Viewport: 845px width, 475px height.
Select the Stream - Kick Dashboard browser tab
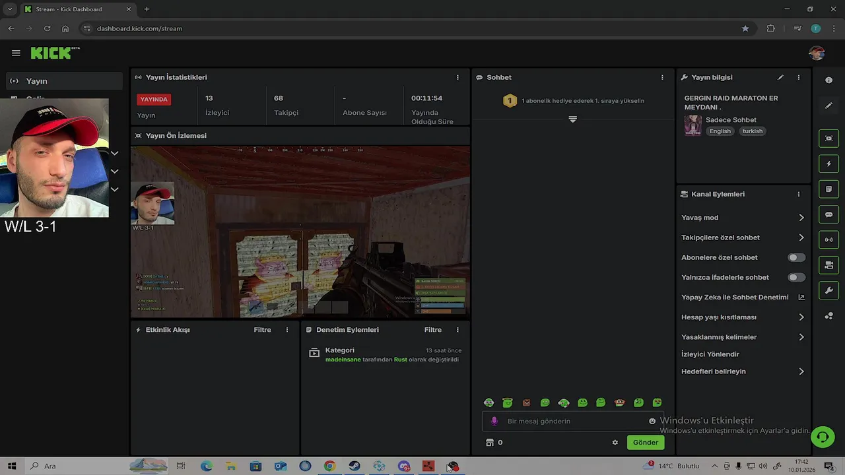click(78, 9)
